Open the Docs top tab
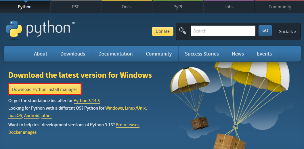 tap(127, 7)
